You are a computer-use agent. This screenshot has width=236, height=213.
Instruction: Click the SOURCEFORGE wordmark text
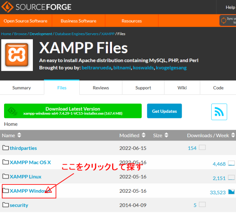pyautogui.click(x=44, y=7)
